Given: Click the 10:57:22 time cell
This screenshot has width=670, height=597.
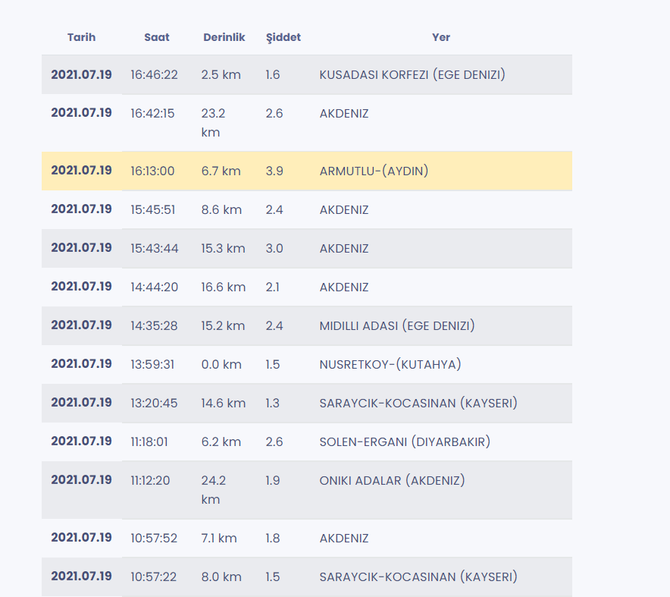Looking at the screenshot, I should coord(153,577).
